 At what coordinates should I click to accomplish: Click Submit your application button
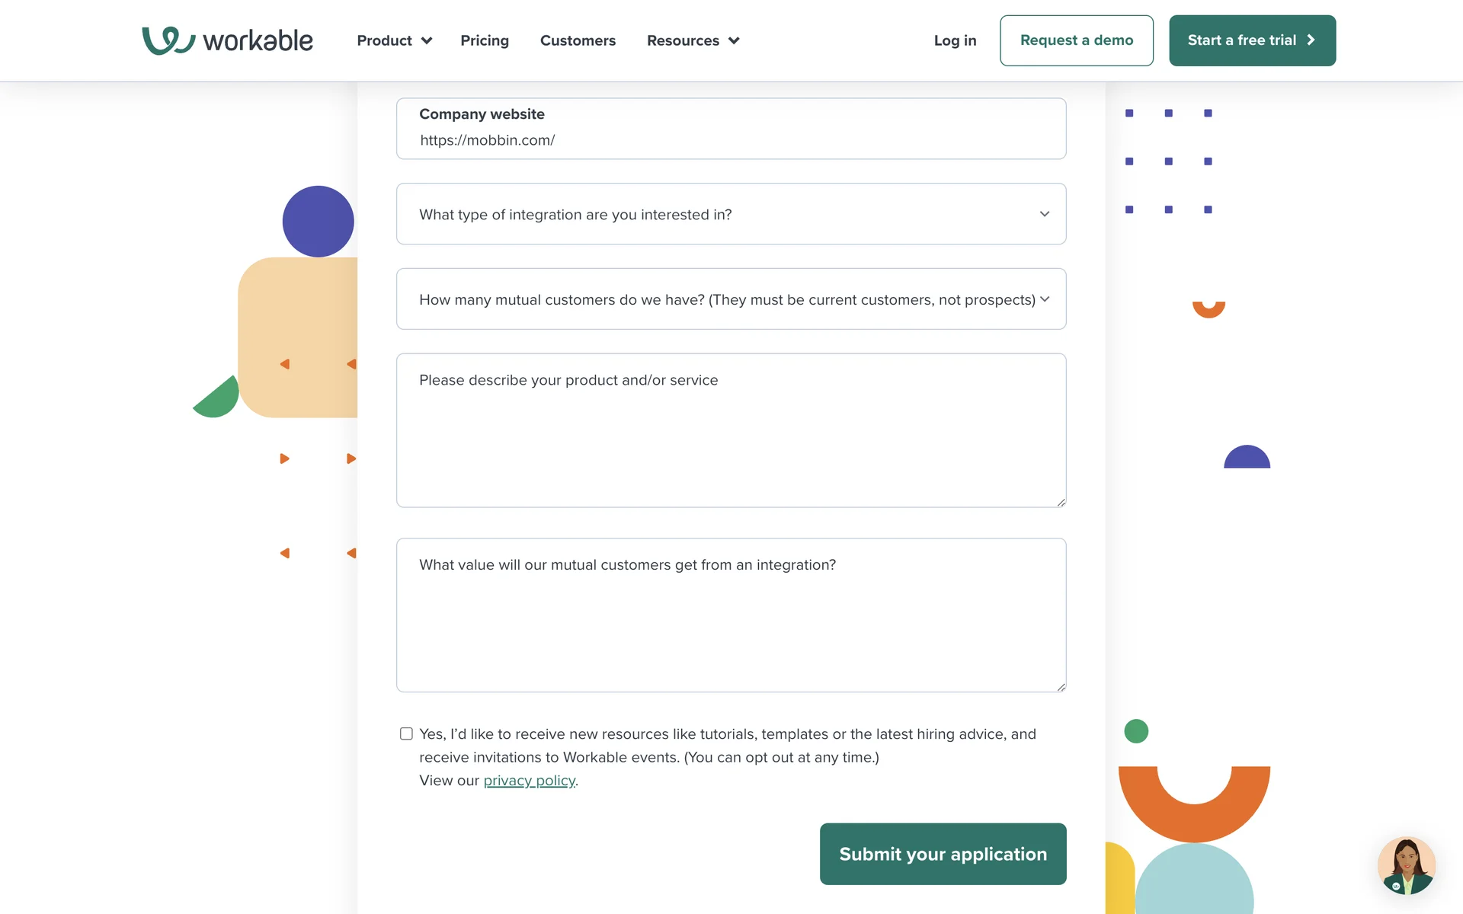[x=943, y=854]
